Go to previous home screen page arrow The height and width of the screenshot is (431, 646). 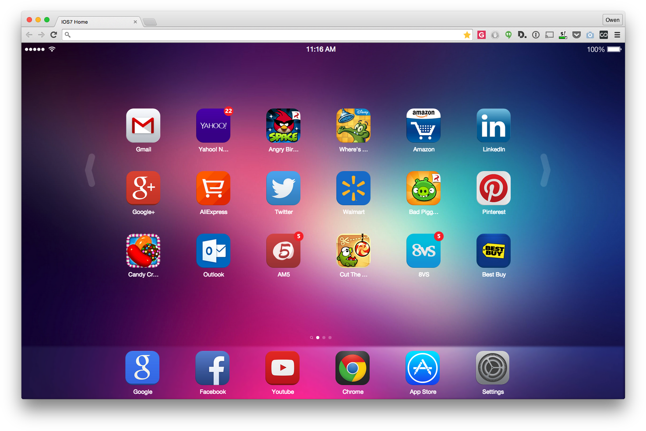click(90, 170)
